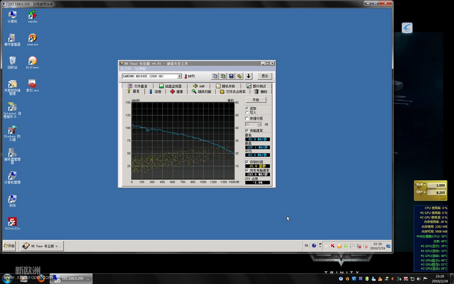Image resolution: width=454 pixels, height=284 pixels.
Task: Click the host taskbar volume speaker icon
Action: [419, 279]
